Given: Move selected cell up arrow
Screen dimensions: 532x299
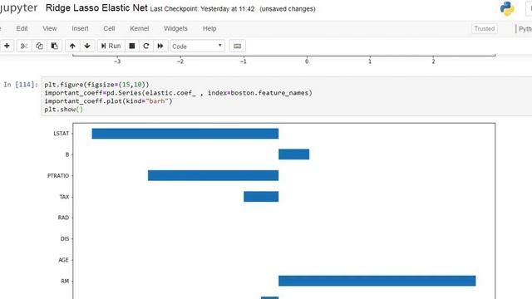Looking at the screenshot, I should click(x=72, y=46).
